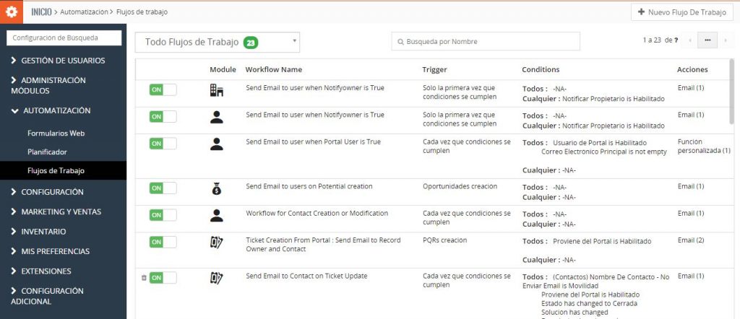Screen dimensions: 740x319
Task: Click ticket icon for Ticket Creation From Portal
Action: click(216, 242)
